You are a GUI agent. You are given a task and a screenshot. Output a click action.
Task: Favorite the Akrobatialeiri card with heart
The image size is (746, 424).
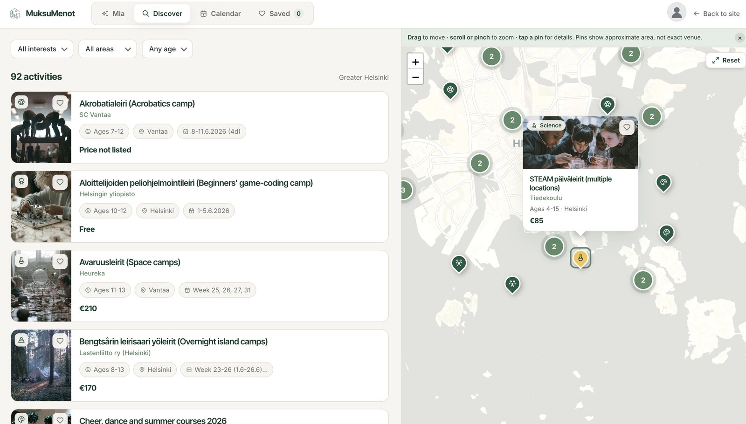coord(60,103)
